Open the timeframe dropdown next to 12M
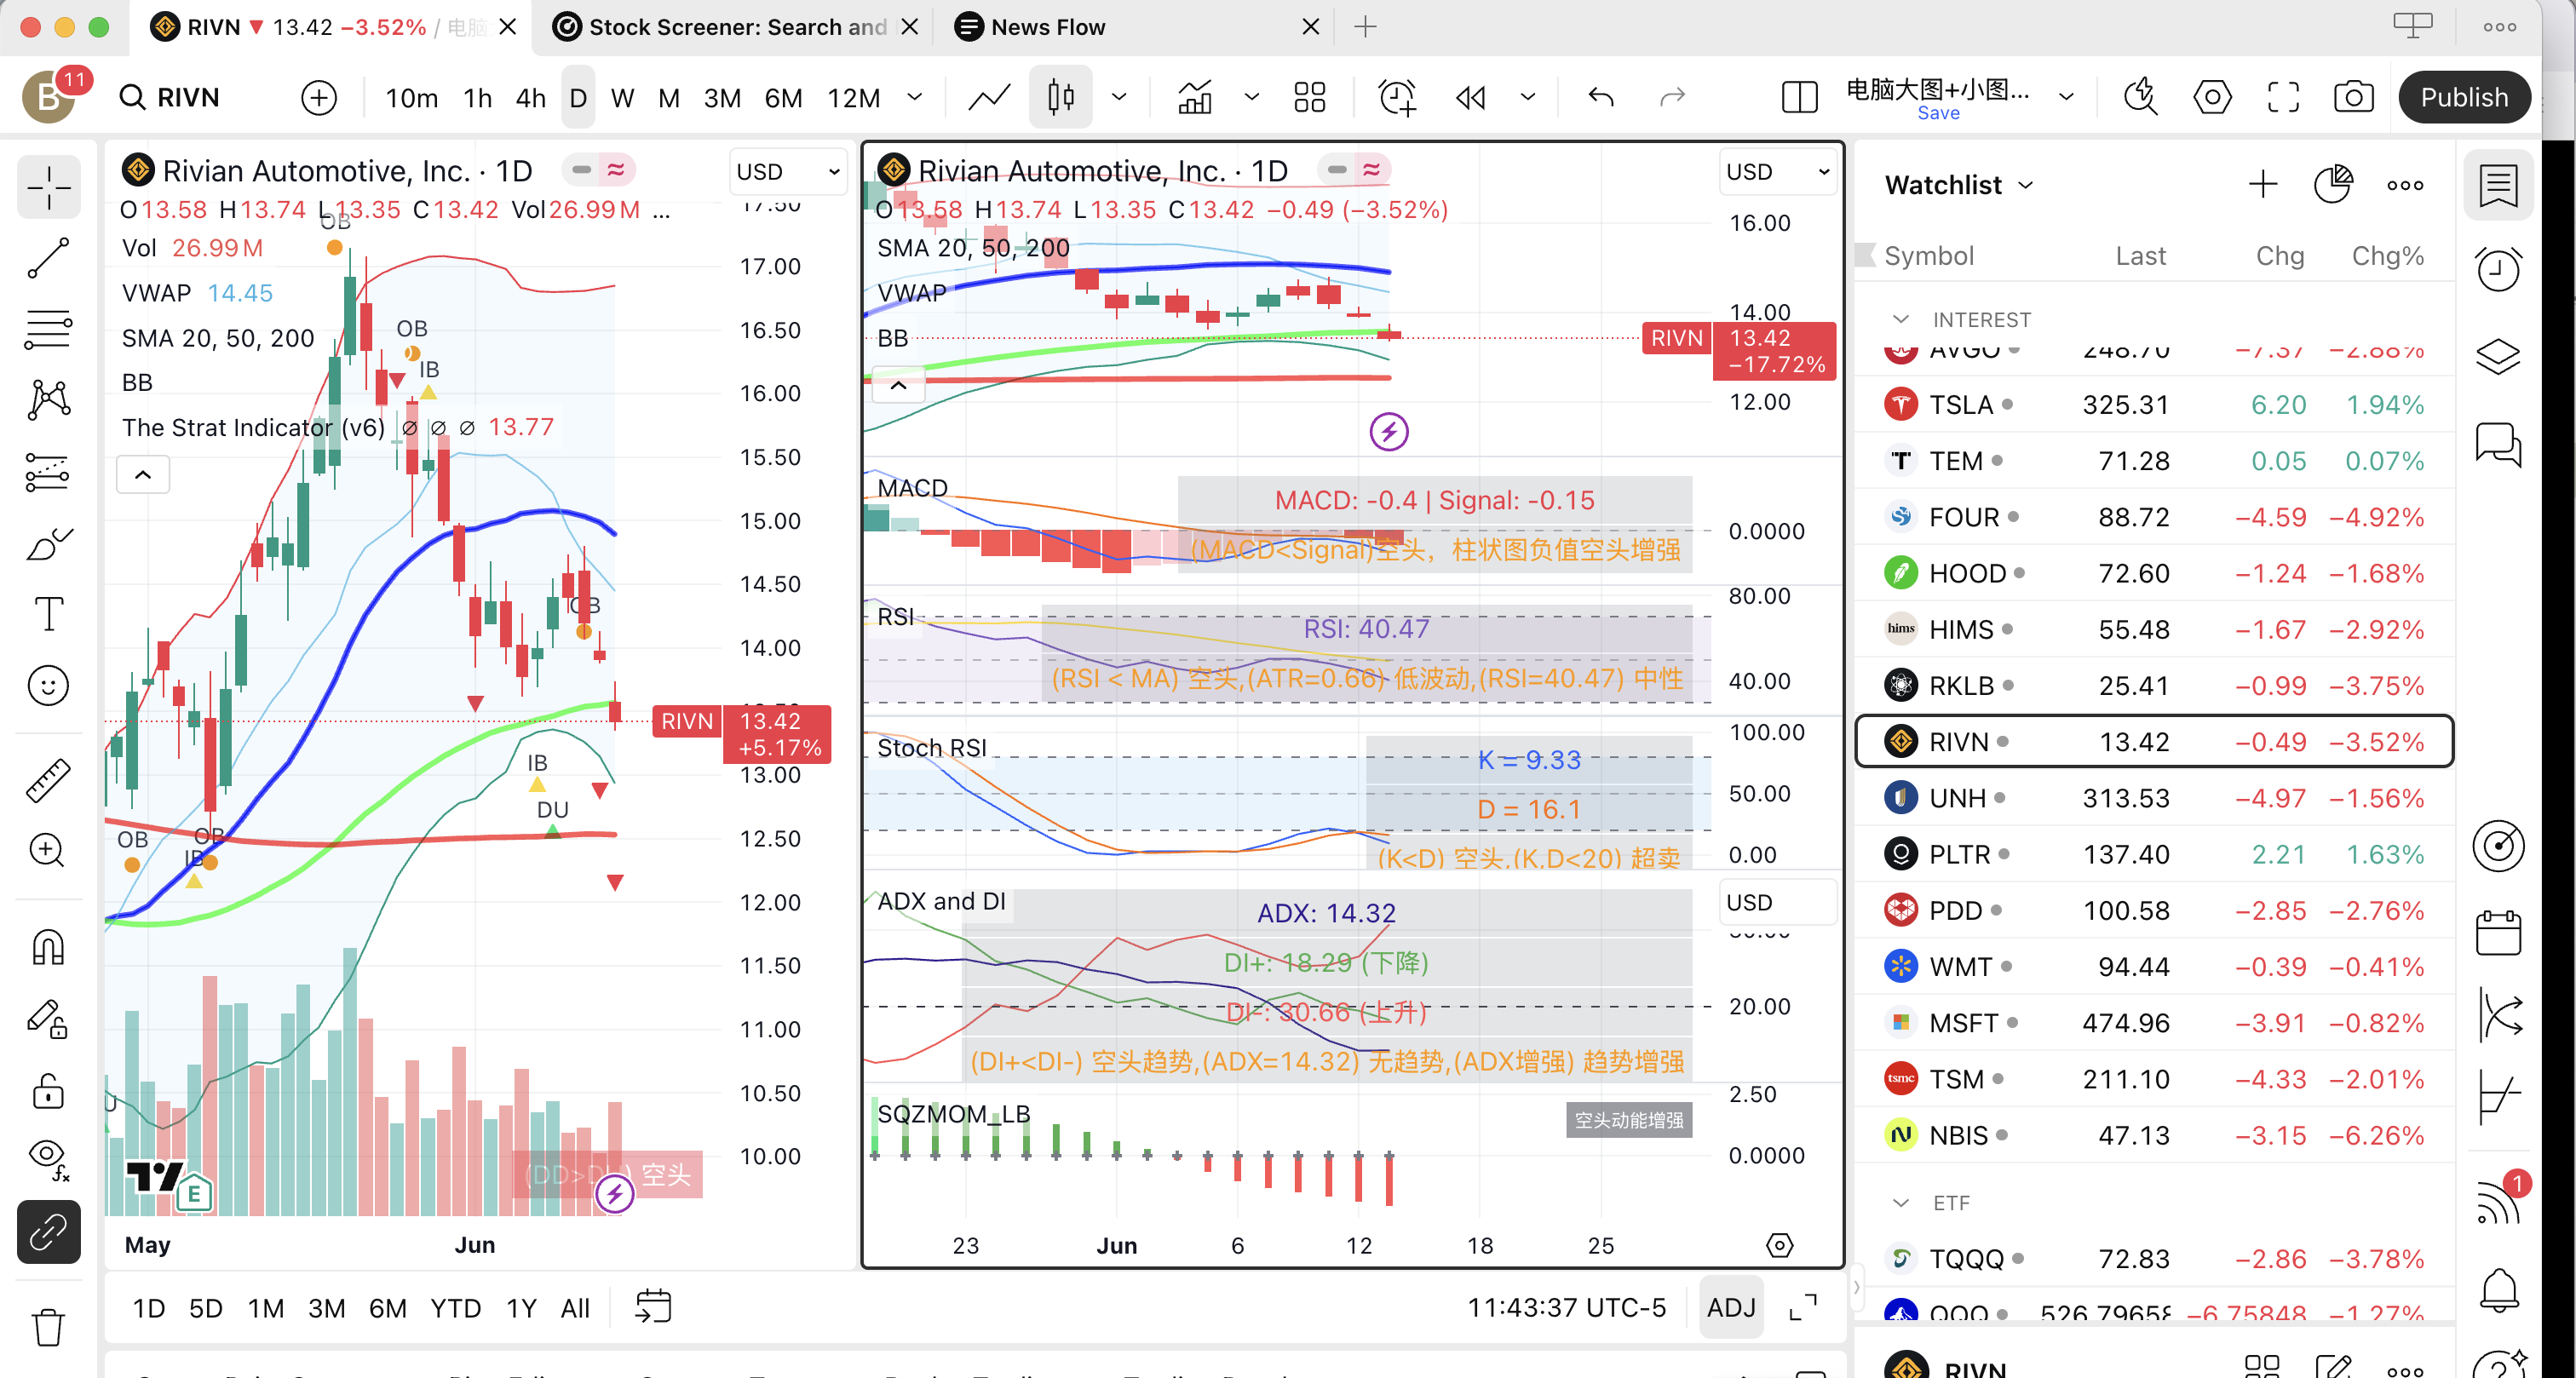The width and height of the screenshot is (2576, 1378). (914, 97)
